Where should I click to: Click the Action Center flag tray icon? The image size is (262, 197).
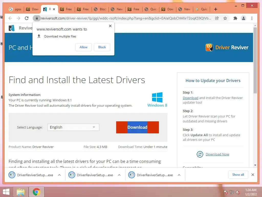[225, 192]
